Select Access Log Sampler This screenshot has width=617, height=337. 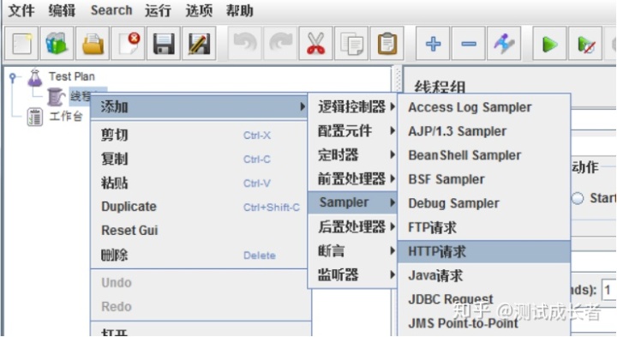[x=484, y=107]
